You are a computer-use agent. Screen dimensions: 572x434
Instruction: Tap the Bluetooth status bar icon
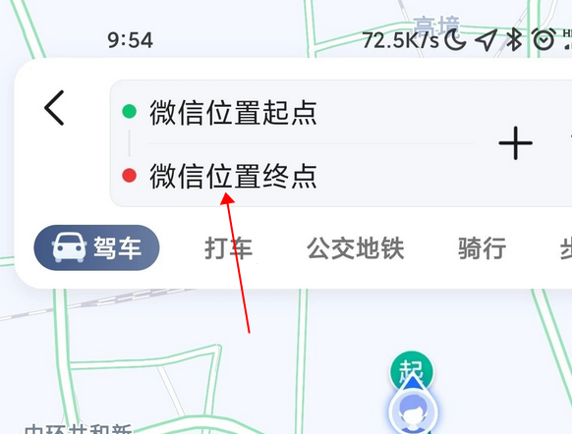point(514,39)
